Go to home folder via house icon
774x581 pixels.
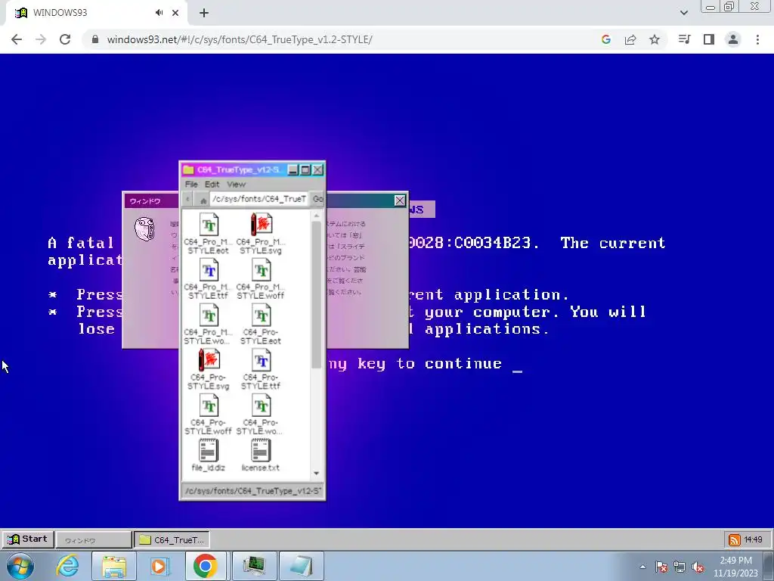coord(203,200)
